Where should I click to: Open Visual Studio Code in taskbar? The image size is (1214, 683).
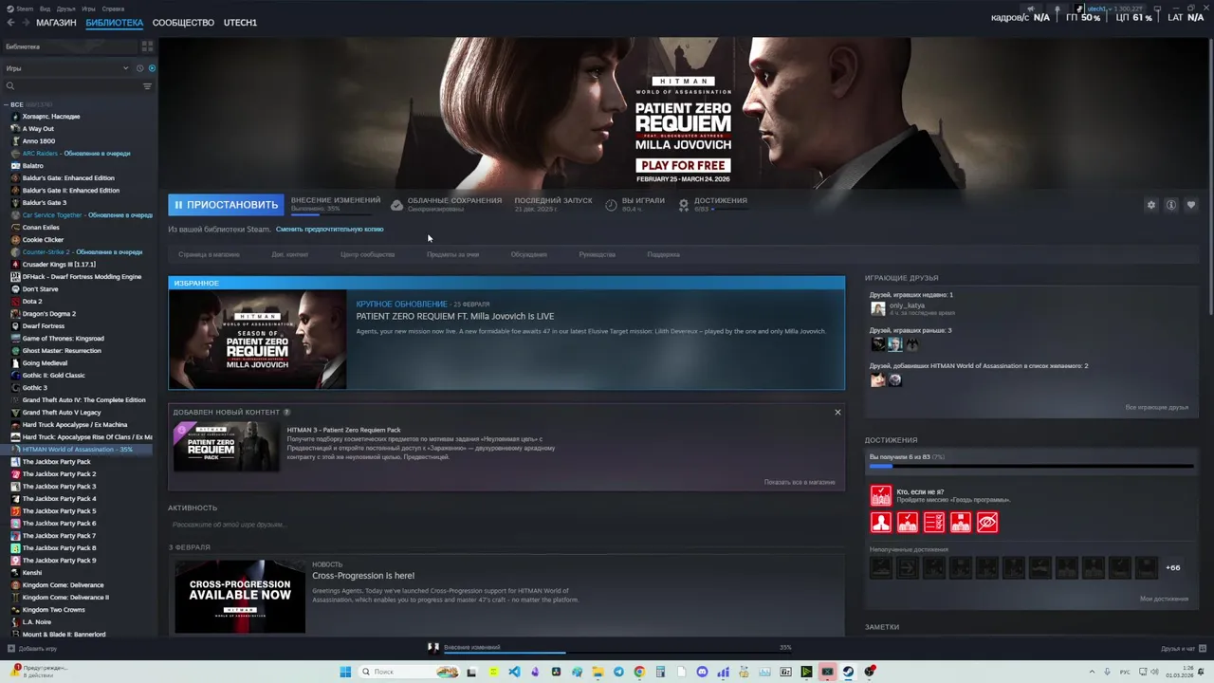point(514,672)
